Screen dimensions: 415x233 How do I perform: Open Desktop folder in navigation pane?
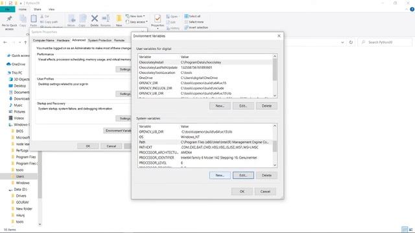coord(18,86)
